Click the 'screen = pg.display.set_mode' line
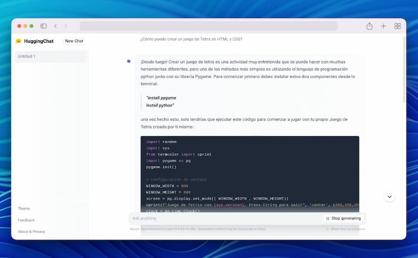This screenshot has width=418, height=258. coord(217,198)
